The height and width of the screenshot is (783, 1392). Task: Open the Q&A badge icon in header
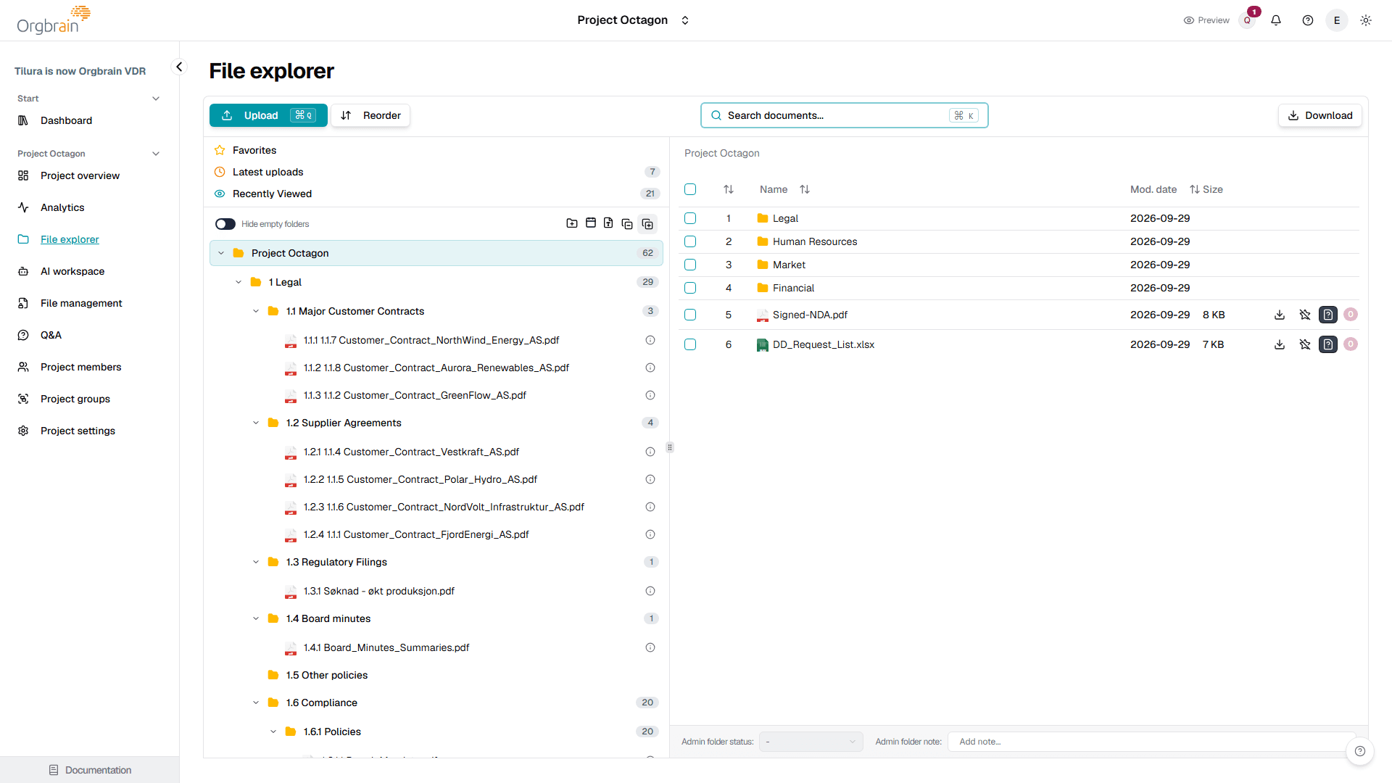pos(1247,20)
